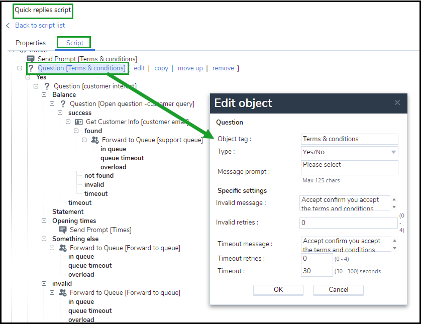Collapse Question customer interest node
The image size is (421, 324).
coord(36,86)
